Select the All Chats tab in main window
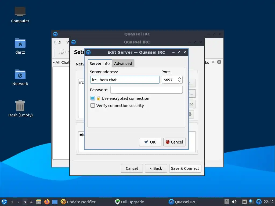 [61, 62]
